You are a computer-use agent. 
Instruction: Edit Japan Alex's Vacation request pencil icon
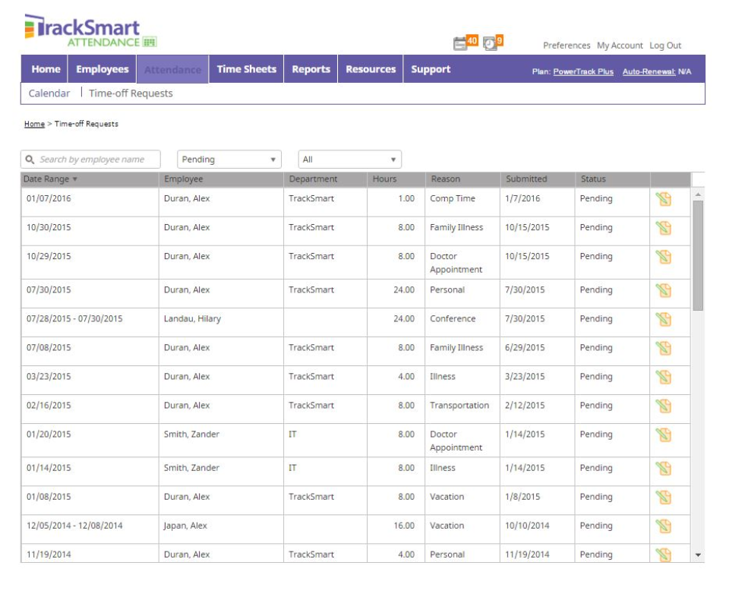tap(662, 526)
